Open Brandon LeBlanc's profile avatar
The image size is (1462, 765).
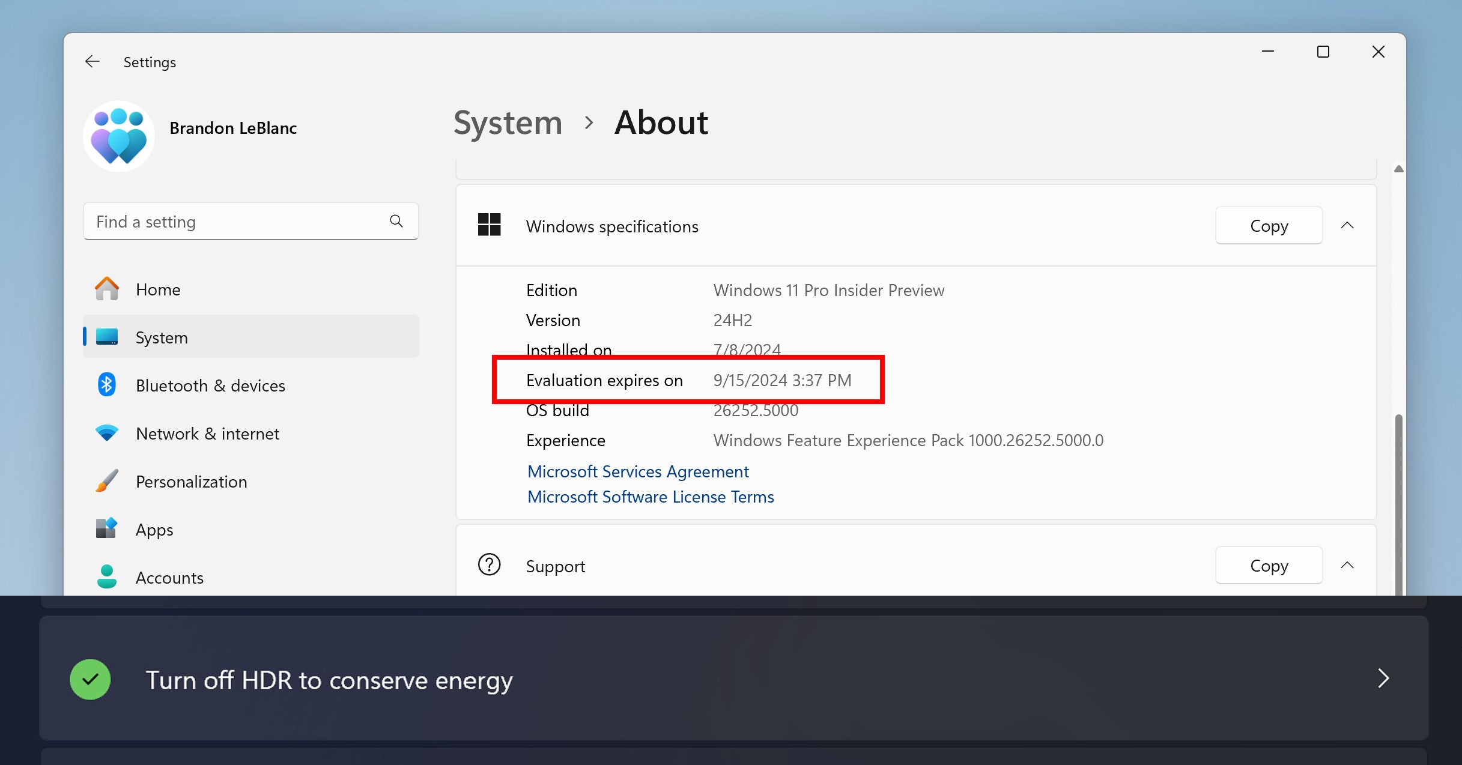coord(119,136)
